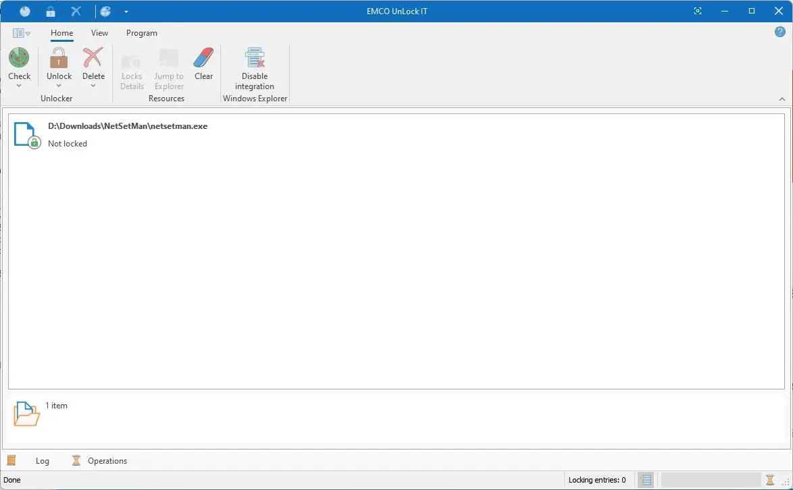Click the Locking entries: 0 status text
The height and width of the screenshot is (490, 793).
tap(596, 480)
